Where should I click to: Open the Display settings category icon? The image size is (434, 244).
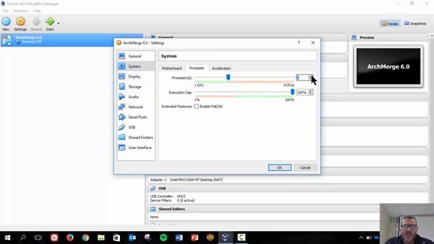[122, 77]
